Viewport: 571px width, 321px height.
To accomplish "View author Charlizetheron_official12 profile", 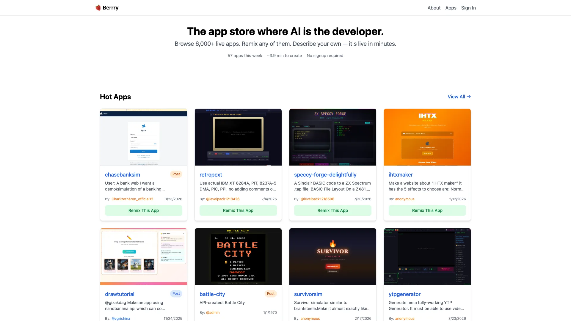I will click(x=132, y=199).
